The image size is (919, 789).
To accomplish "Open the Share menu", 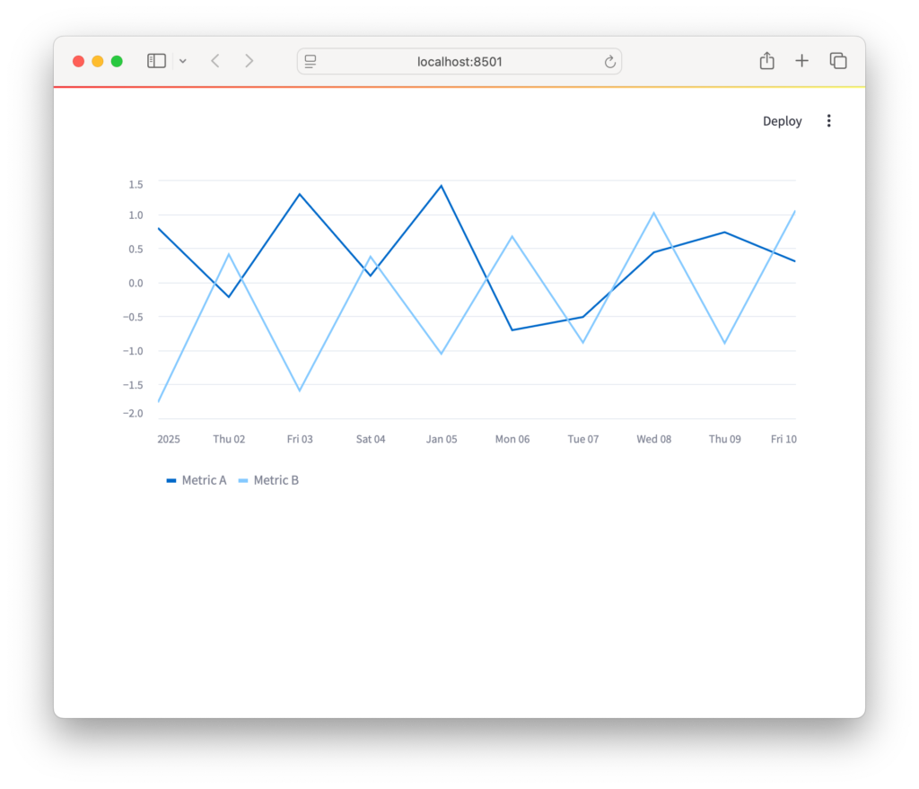I will (766, 61).
